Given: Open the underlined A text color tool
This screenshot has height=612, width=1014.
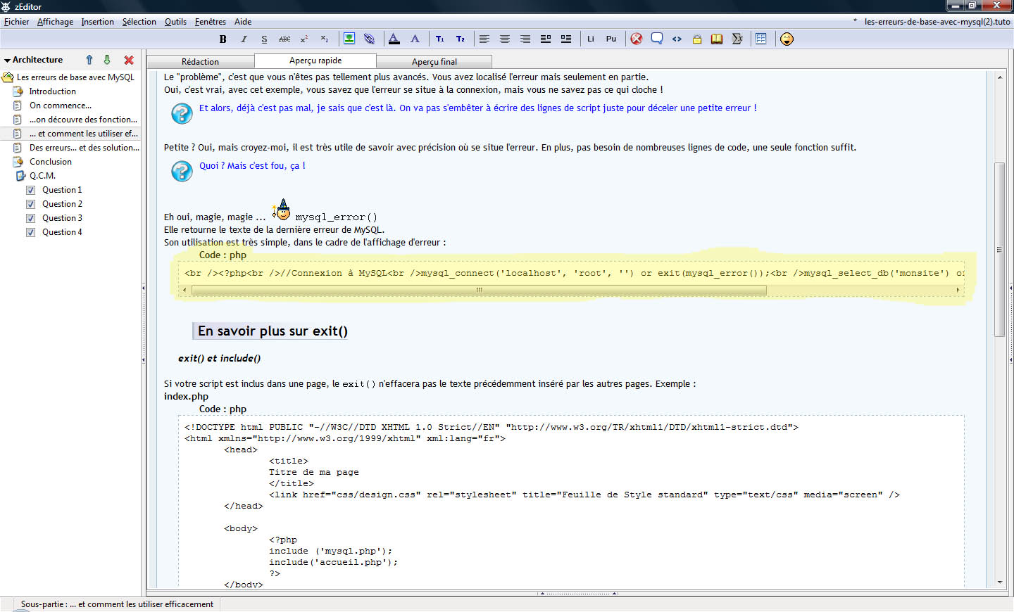Looking at the screenshot, I should (394, 39).
